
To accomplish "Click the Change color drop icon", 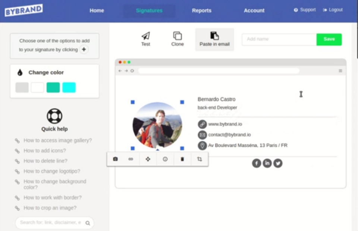I will coord(20,72).
